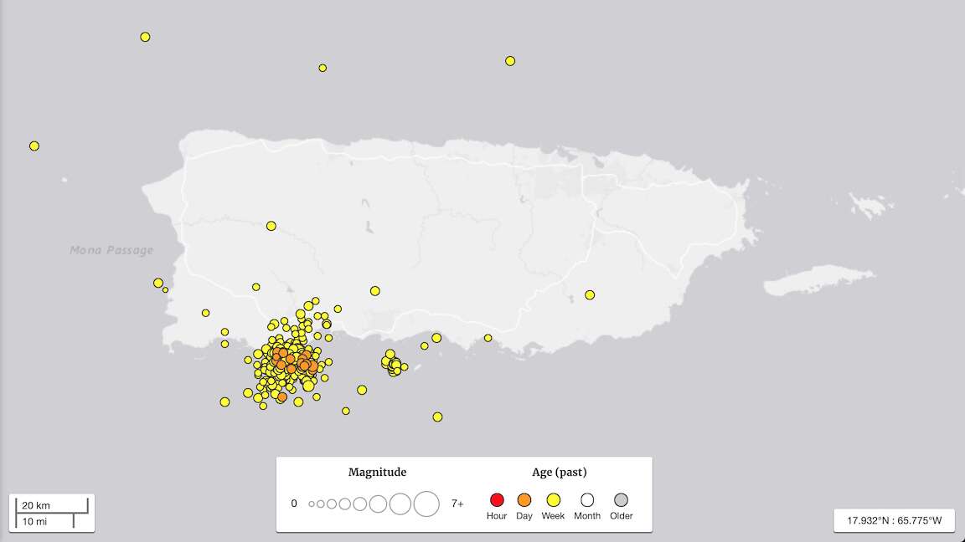Select the earthquake marker in southeastern Puerto Rico interior
The height and width of the screenshot is (542, 965).
coord(590,294)
